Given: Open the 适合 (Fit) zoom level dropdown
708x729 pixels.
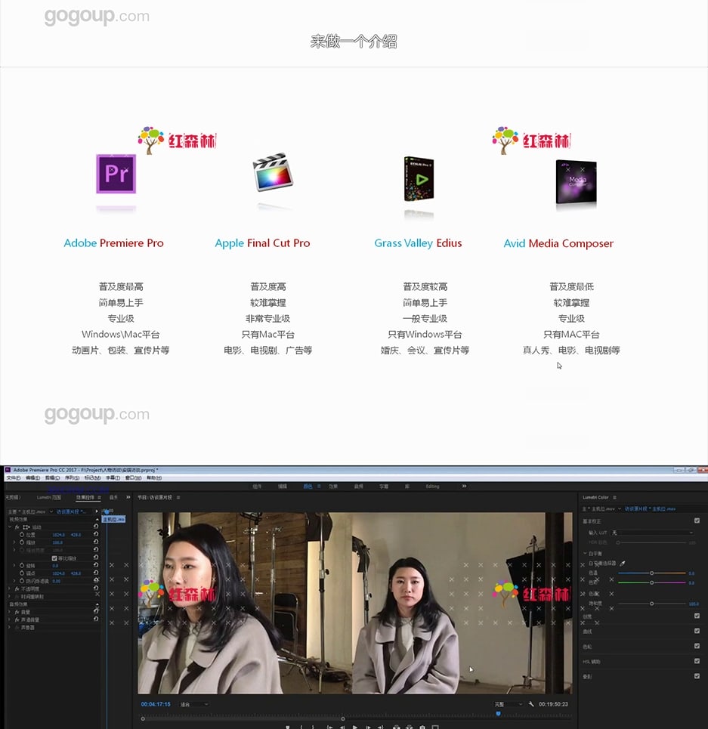Looking at the screenshot, I should point(194,704).
